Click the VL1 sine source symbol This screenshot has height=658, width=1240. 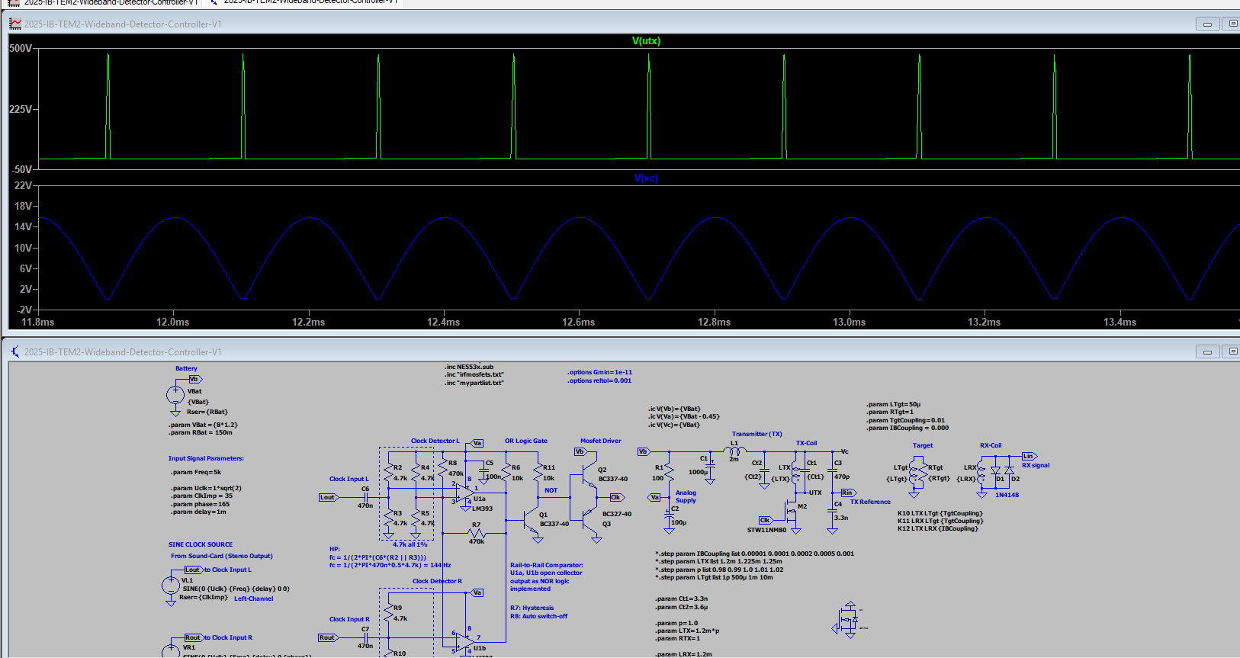click(171, 586)
